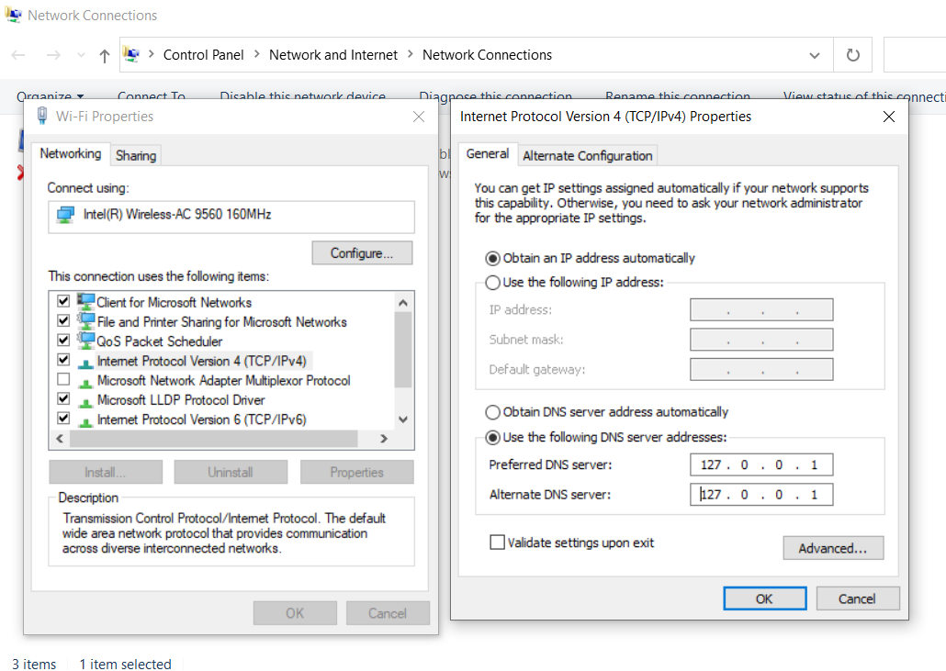
Task: Click the Explorer search box
Action: point(915,55)
